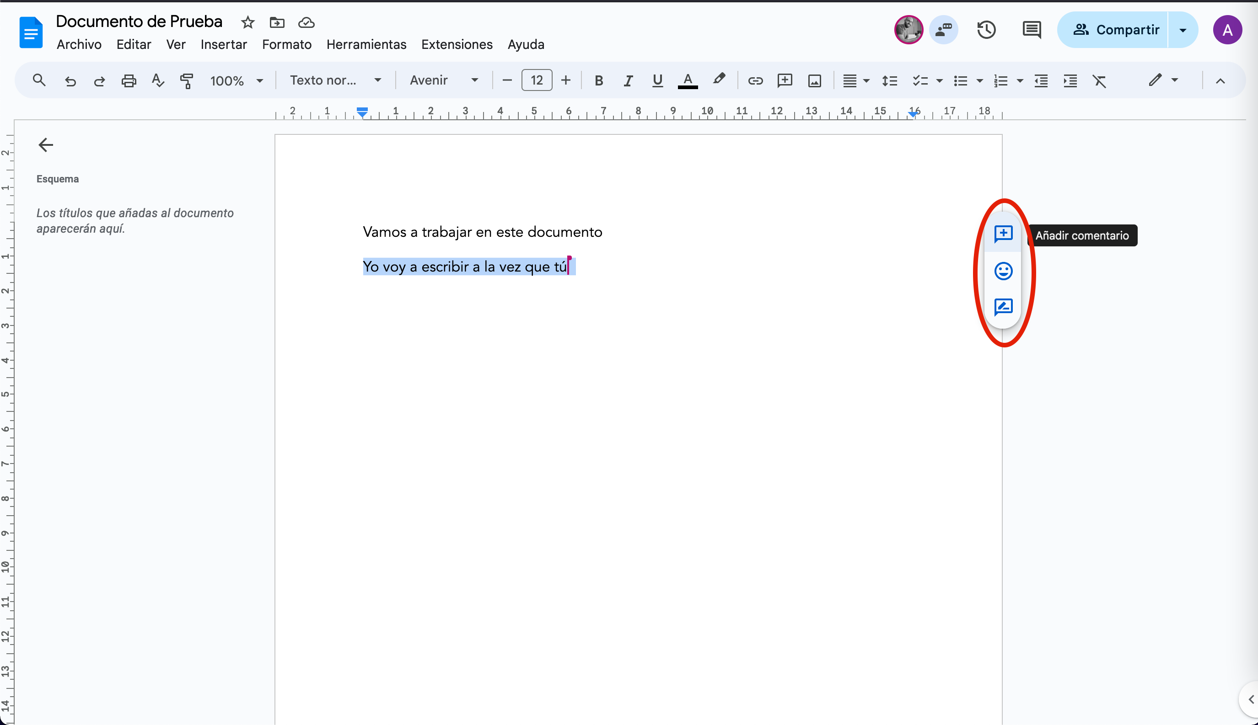Open the Herramientas menu
1258x725 pixels.
point(366,44)
